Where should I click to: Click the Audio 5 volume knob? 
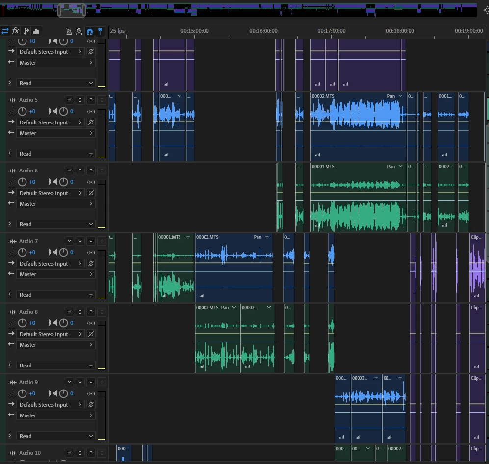click(22, 111)
